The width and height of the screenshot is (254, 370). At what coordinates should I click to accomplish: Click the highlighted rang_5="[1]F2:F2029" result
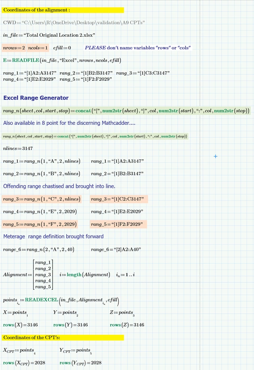118,224
